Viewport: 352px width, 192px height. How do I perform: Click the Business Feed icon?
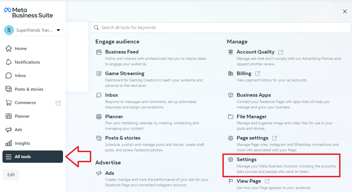pos(99,52)
